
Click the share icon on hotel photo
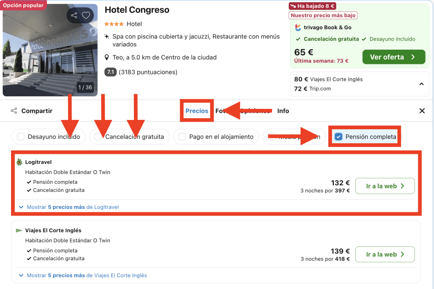point(74,15)
